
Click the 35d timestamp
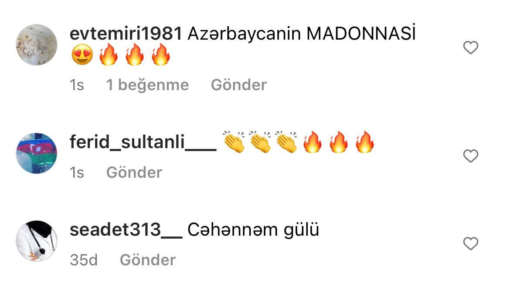coord(84,260)
